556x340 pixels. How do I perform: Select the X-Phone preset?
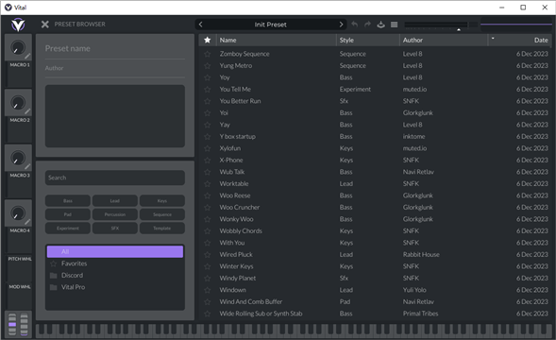(x=375, y=160)
